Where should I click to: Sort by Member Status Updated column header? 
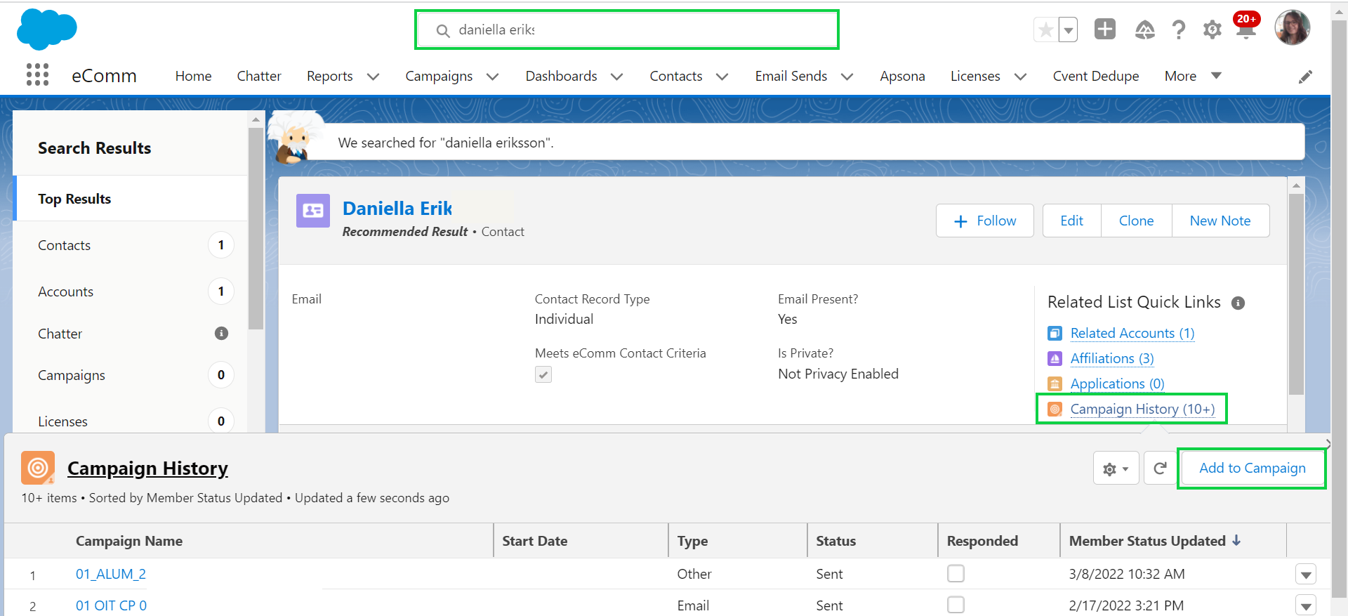click(1155, 541)
